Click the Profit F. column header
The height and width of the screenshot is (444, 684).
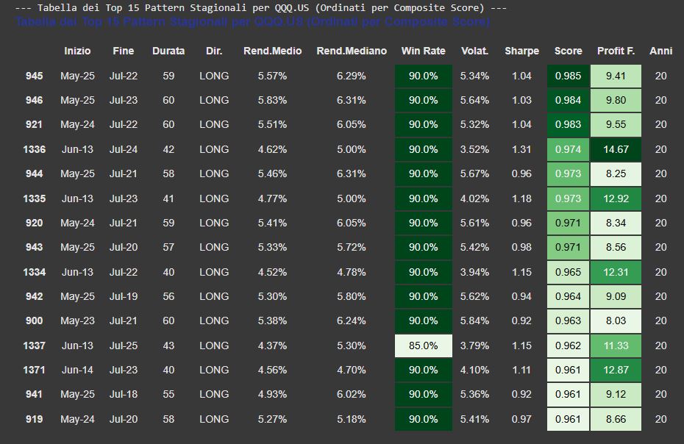pyautogui.click(x=616, y=51)
